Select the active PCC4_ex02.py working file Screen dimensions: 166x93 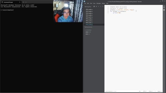coord(89,25)
